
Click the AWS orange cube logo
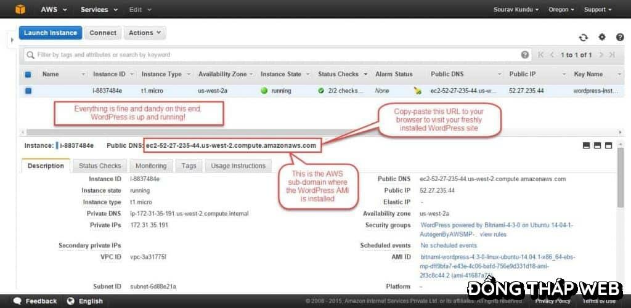point(20,9)
